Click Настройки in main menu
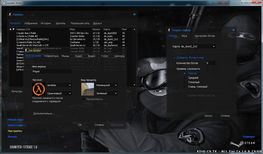Screen dimensions: 263x154 tap(15, 131)
